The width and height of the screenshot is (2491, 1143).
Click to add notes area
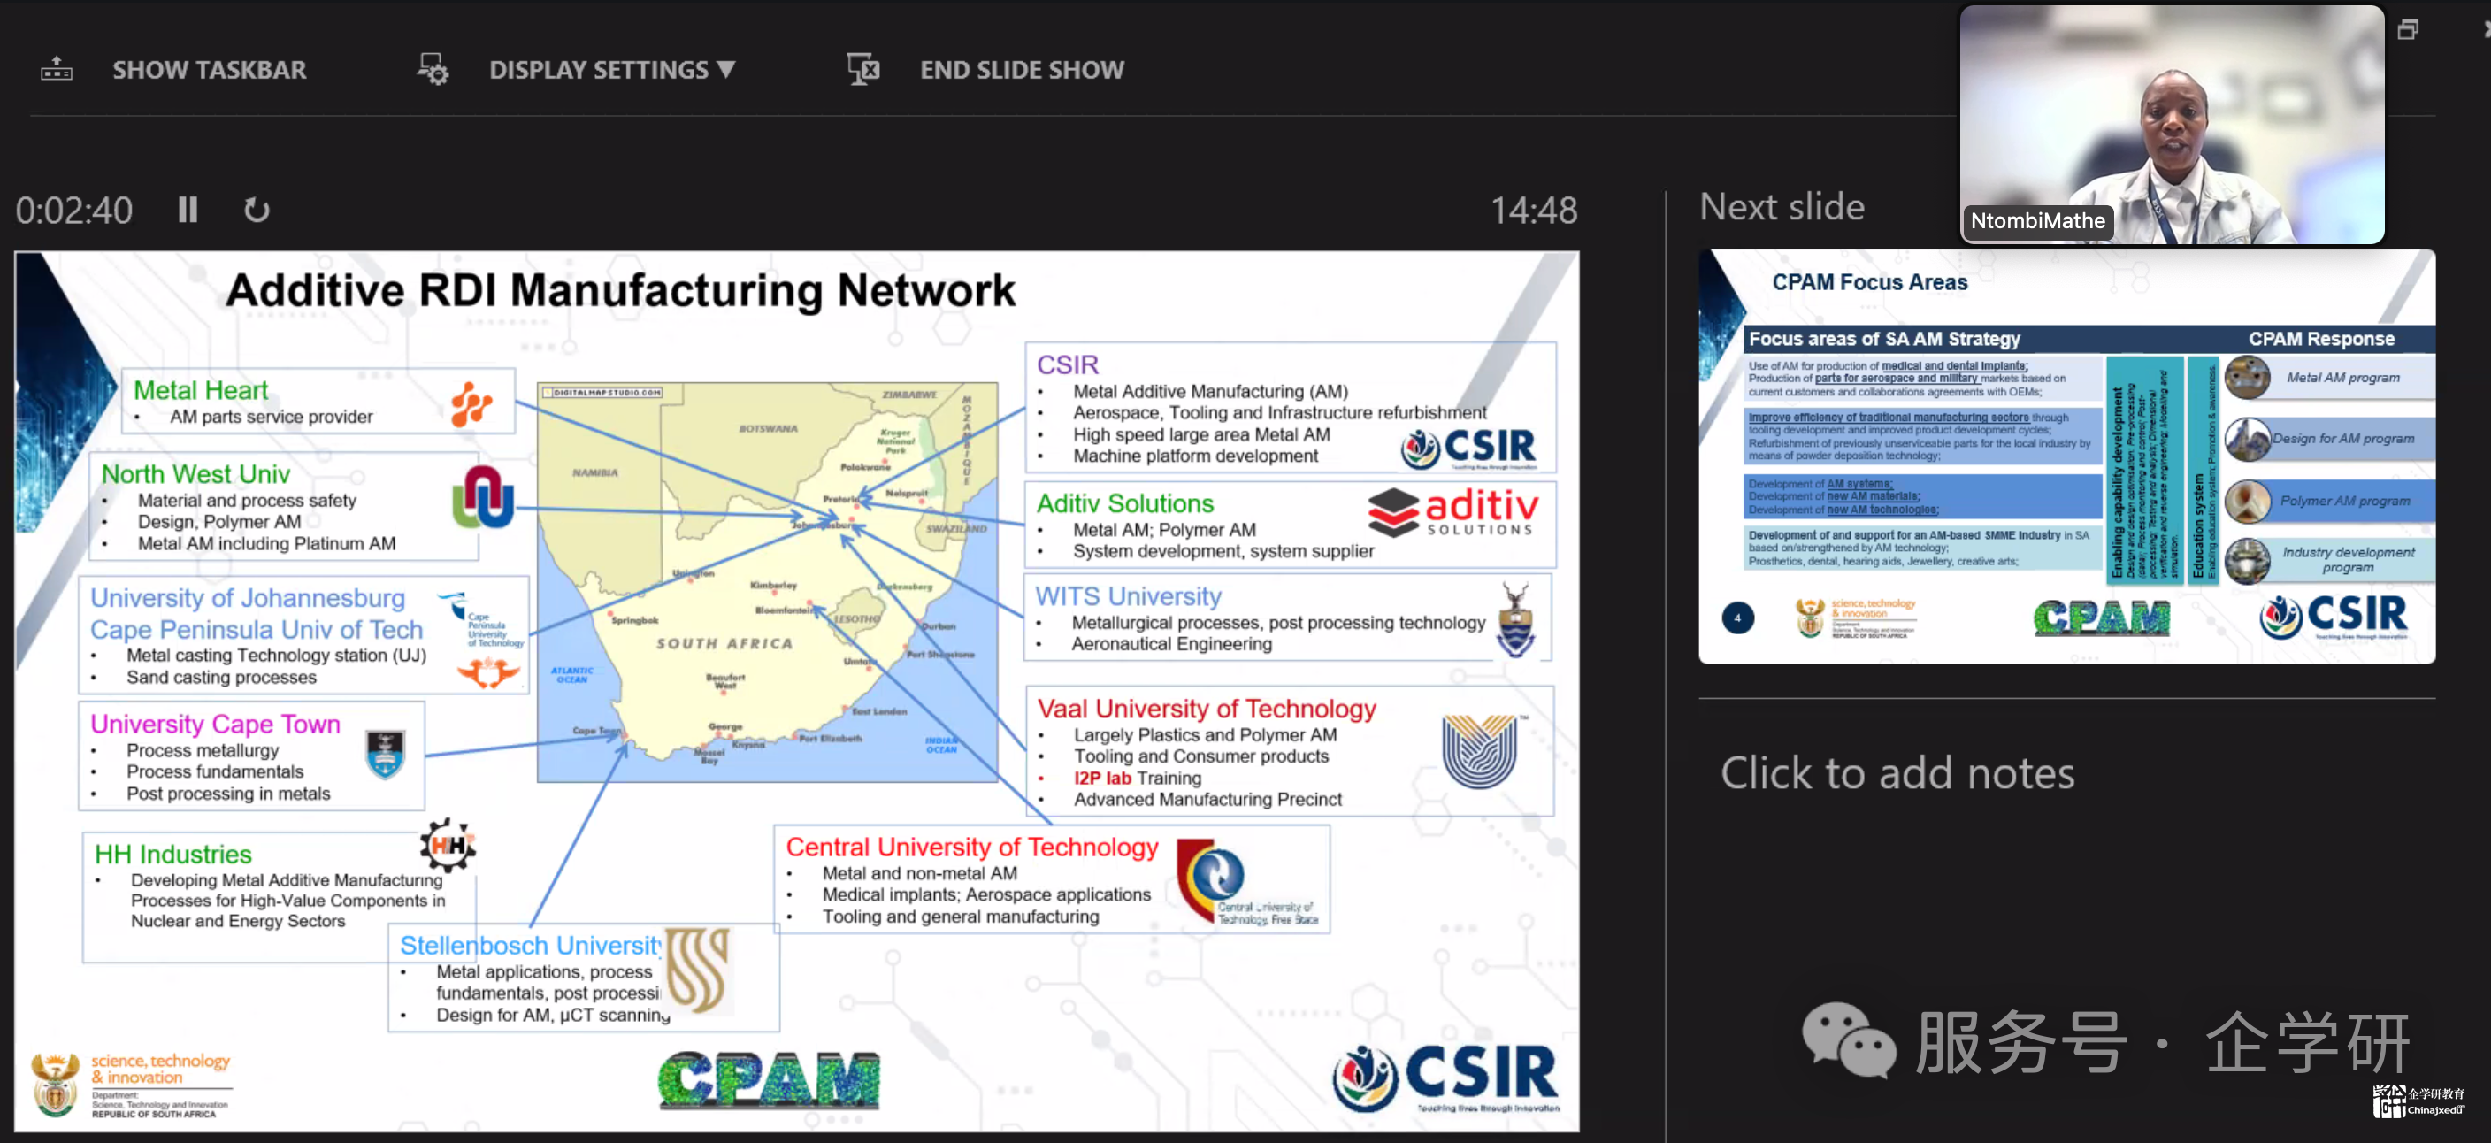(1897, 772)
